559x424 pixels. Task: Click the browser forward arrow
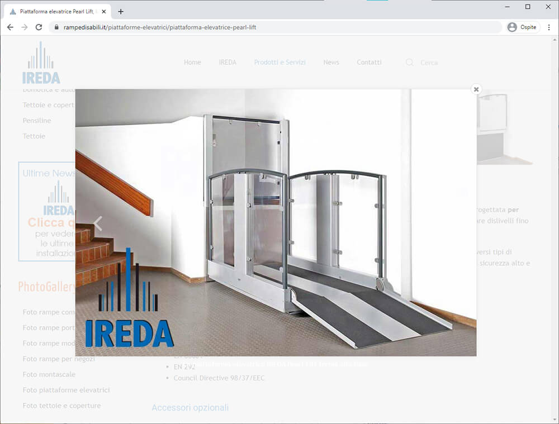24,27
